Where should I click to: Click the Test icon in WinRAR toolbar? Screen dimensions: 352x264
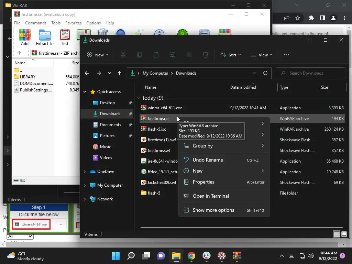pos(65,37)
